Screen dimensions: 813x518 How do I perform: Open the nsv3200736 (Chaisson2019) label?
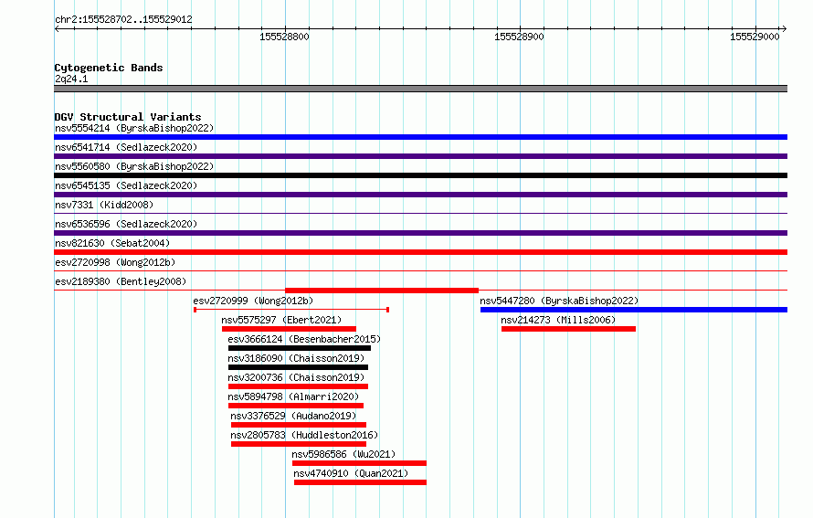coord(296,377)
